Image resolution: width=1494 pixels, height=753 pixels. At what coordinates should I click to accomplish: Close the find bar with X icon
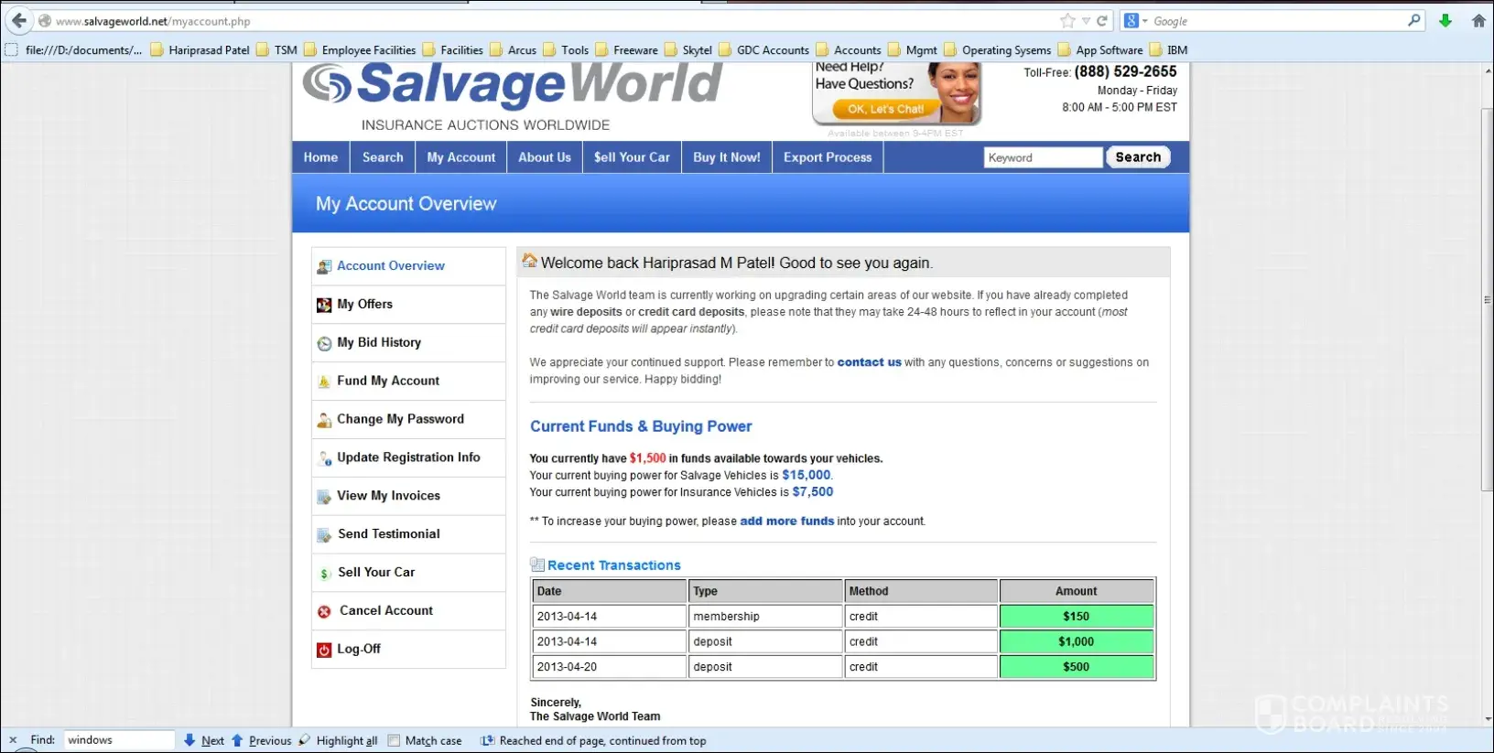(x=13, y=740)
